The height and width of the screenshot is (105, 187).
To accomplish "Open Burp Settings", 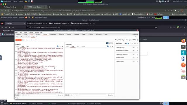I will pos(135,34).
